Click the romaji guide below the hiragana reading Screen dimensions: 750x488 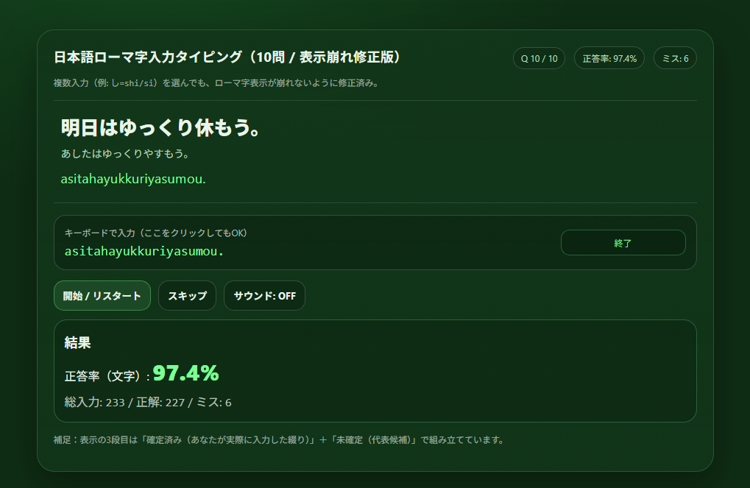(x=132, y=179)
